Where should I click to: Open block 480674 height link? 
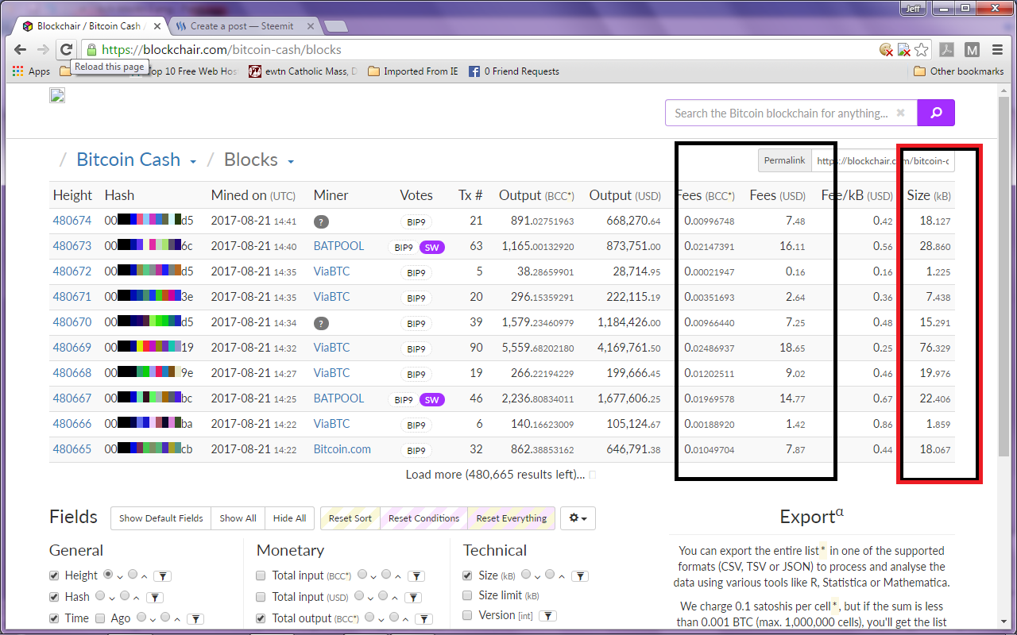pyautogui.click(x=72, y=221)
